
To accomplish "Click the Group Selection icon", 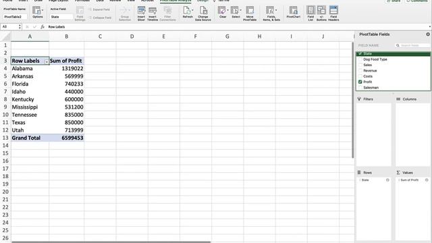I will tap(125, 13).
